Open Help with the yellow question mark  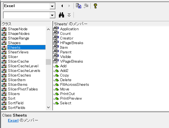(95, 6)
